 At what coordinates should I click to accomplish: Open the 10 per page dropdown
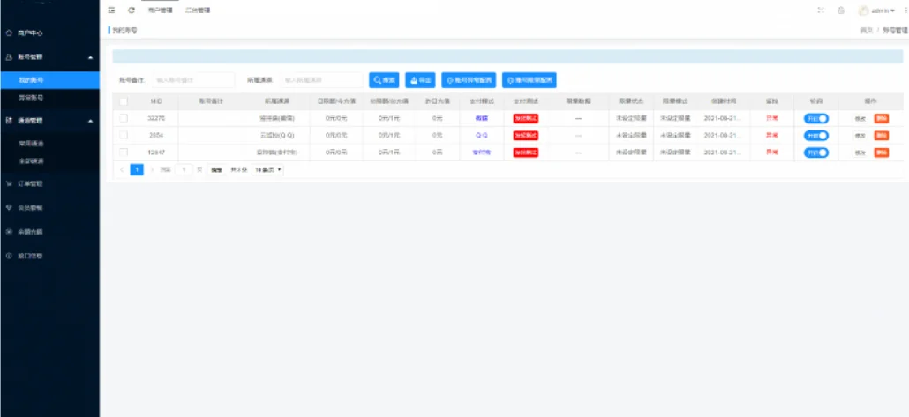pyautogui.click(x=267, y=168)
